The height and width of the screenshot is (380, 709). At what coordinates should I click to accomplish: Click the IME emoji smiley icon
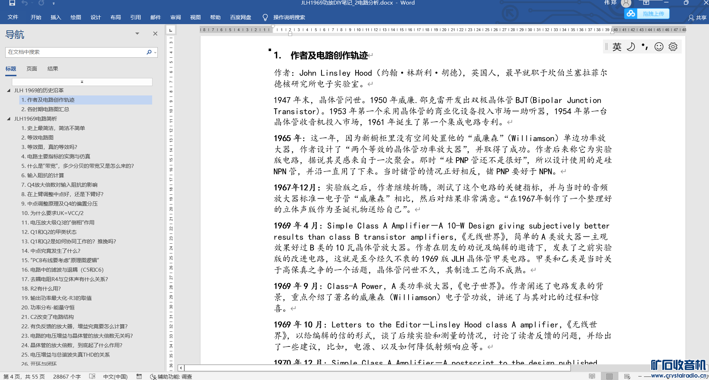click(659, 47)
